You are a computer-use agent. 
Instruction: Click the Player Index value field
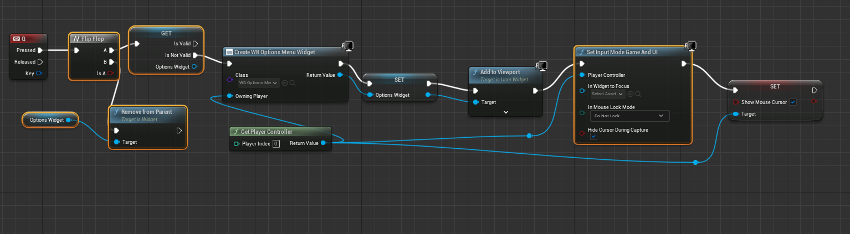276,143
